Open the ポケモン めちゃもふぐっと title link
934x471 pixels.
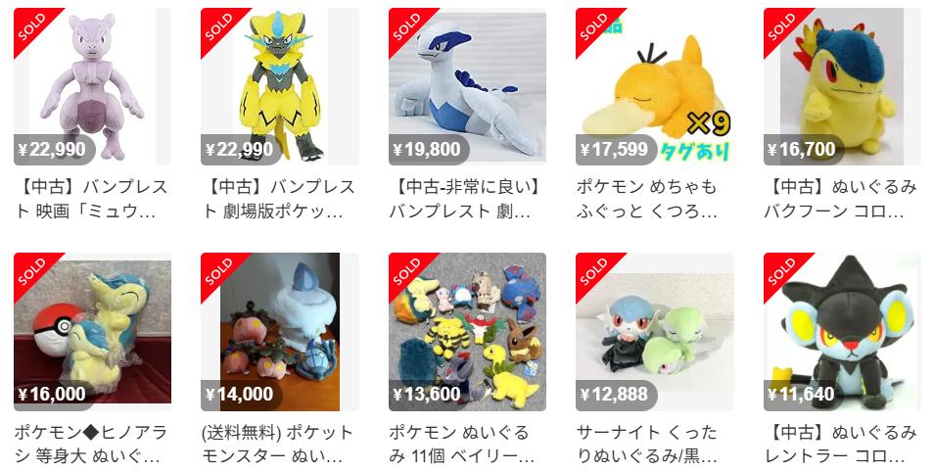point(647,199)
